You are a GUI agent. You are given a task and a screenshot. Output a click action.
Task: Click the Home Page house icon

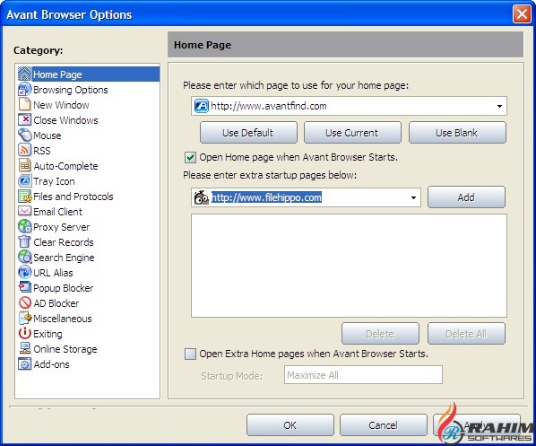[24, 74]
